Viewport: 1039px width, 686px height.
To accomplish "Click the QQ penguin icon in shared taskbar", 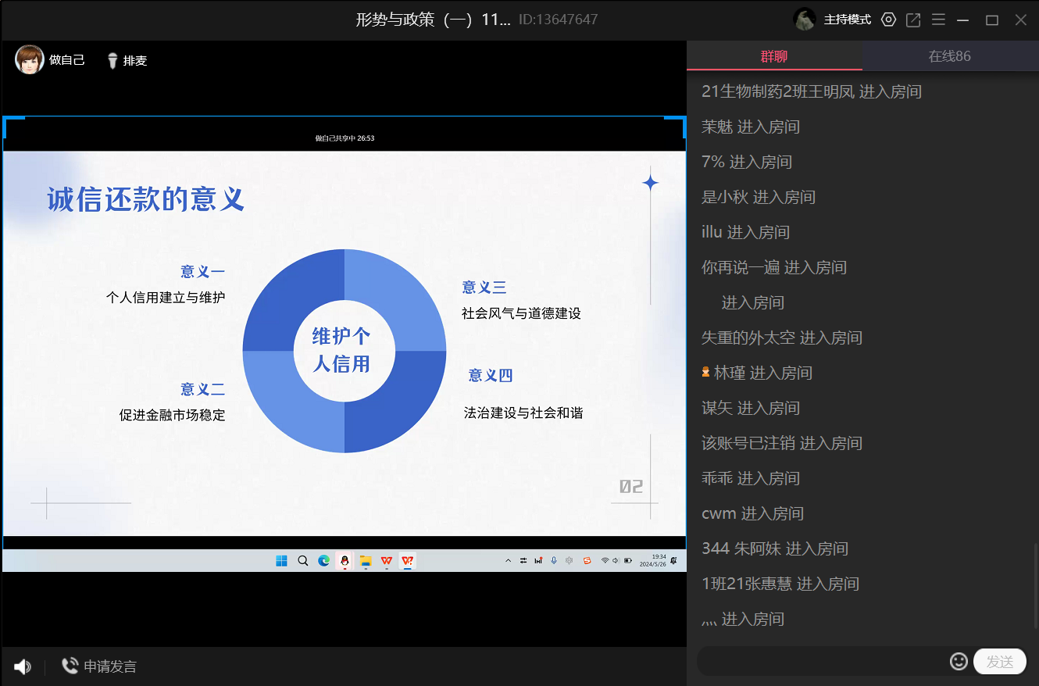I will [344, 561].
